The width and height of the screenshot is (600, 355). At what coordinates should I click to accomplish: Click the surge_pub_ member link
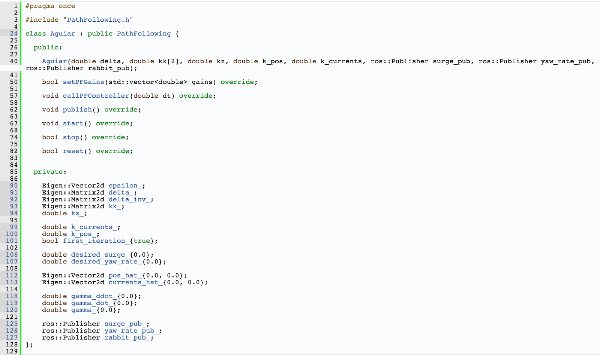(125, 324)
